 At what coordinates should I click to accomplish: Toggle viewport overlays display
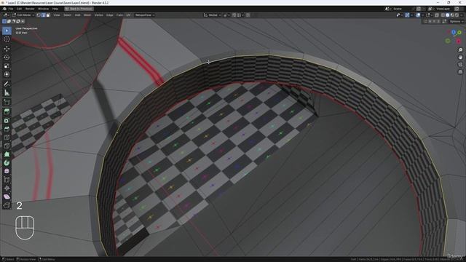coord(418,15)
